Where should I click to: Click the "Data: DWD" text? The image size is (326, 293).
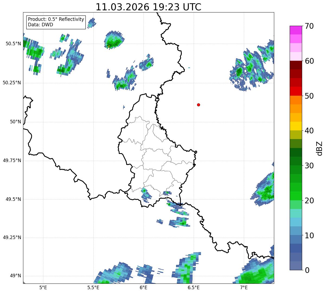[40, 25]
